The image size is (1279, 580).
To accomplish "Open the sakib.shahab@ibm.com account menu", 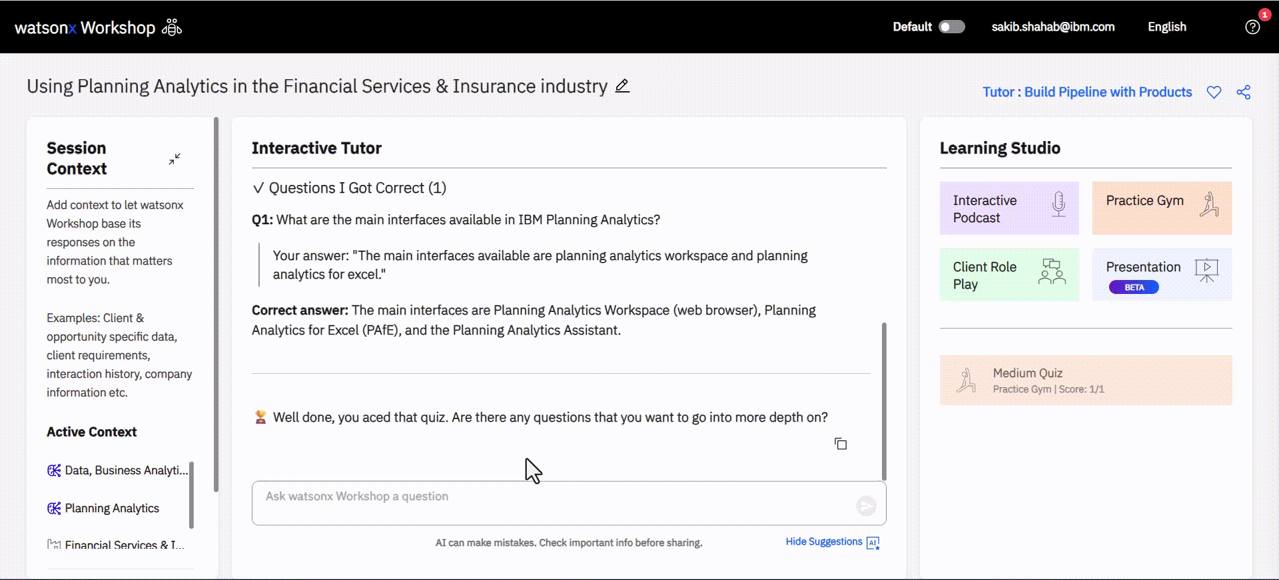I will (x=1053, y=27).
